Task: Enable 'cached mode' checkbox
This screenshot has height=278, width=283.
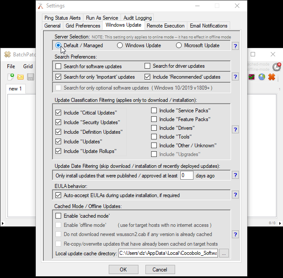Action: (x=58, y=215)
